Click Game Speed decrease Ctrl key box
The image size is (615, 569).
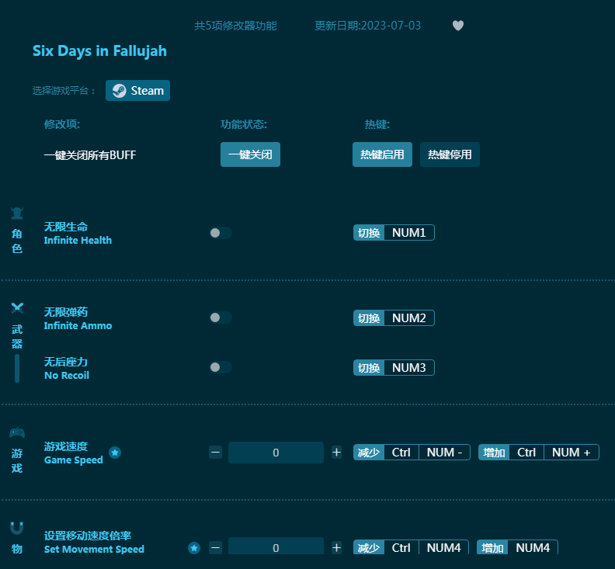401,452
